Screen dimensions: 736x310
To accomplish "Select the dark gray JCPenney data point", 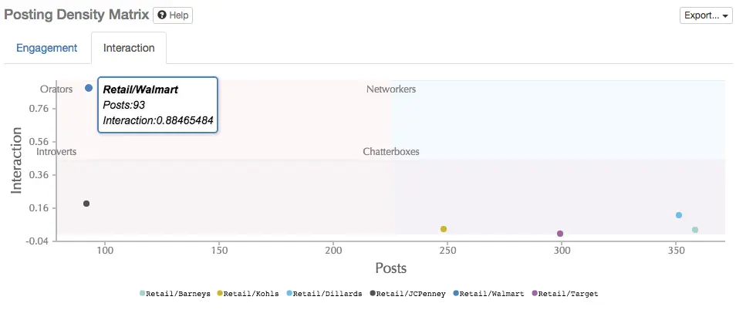I will [86, 204].
